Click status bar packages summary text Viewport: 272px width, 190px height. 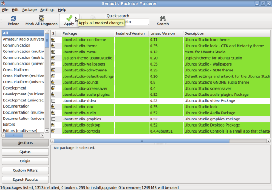tap(89, 188)
